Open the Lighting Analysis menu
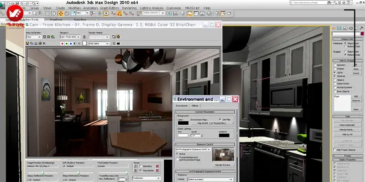Image resolution: width=365 pixels, height=182 pixels. point(151,8)
